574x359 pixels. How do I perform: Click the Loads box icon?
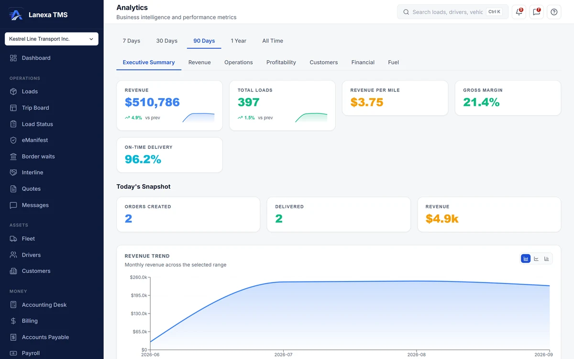(x=13, y=91)
